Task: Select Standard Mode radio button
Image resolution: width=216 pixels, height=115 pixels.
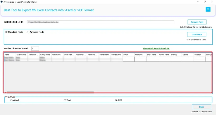Action: (6, 32)
